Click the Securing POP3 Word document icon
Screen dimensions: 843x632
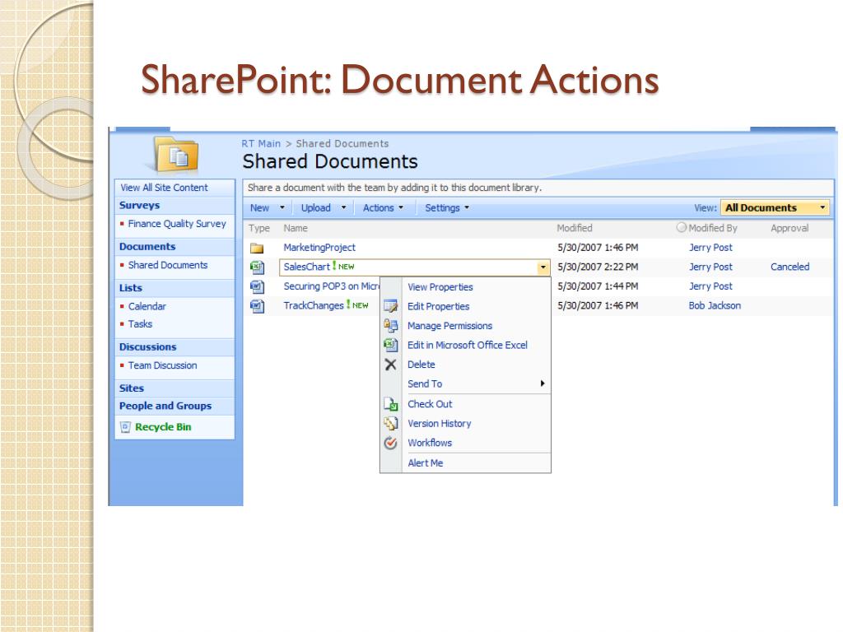point(257,286)
